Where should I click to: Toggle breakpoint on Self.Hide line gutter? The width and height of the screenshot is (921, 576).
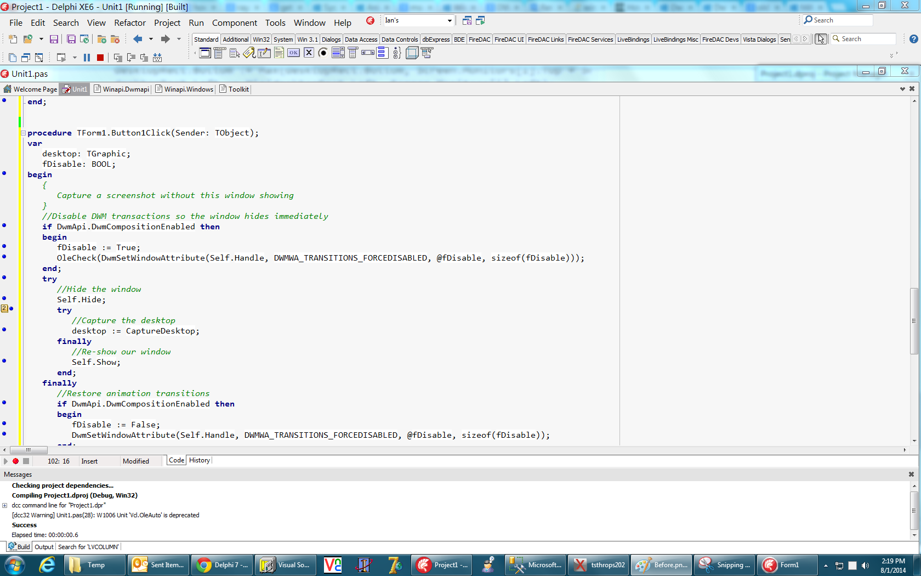4,298
